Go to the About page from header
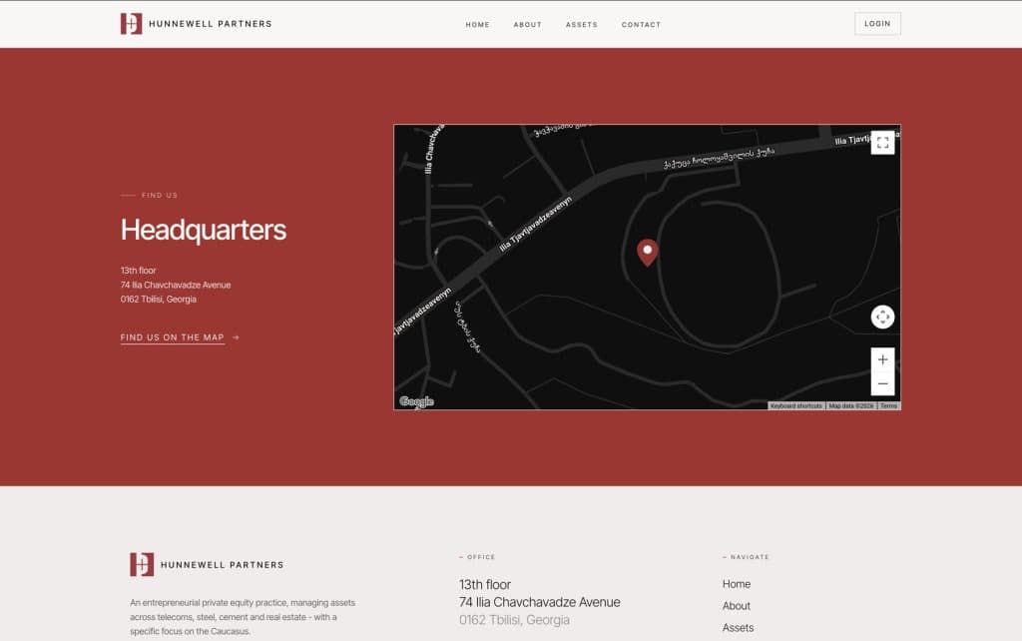The height and width of the screenshot is (641, 1022). tap(527, 25)
